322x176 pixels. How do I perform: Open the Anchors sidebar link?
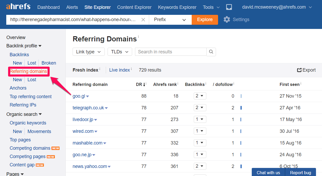click(x=18, y=88)
